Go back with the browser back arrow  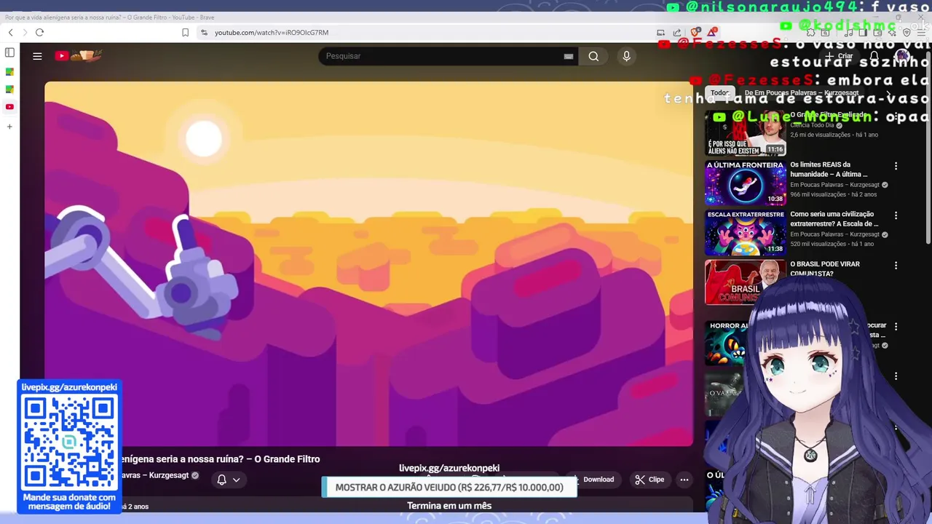pos(10,33)
